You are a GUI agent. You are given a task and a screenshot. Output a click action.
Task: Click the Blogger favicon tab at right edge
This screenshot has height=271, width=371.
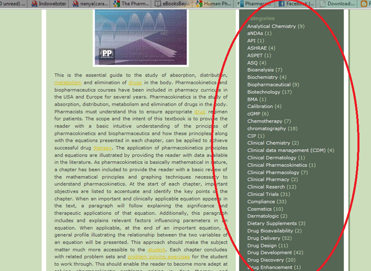point(364,4)
